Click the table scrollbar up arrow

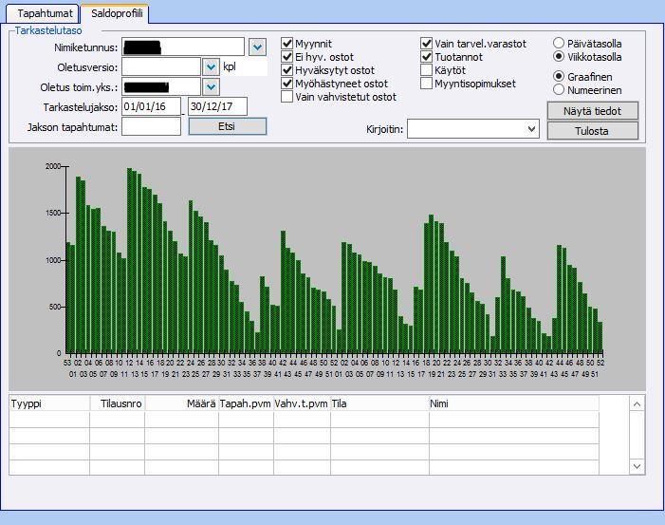[x=637, y=404]
